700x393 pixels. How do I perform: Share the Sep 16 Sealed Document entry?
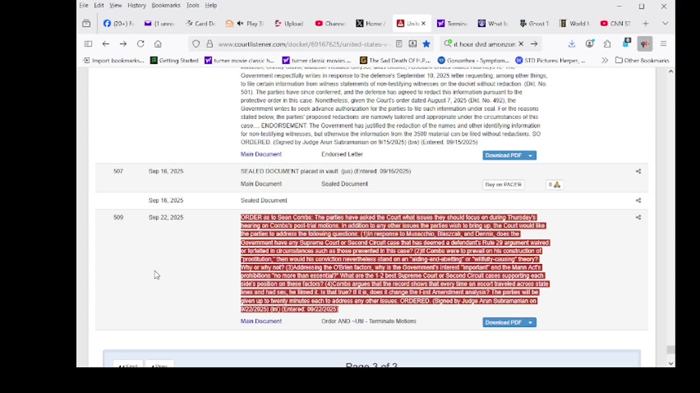638,200
